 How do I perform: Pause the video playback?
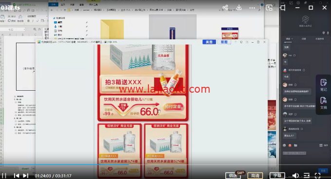coord(4,176)
